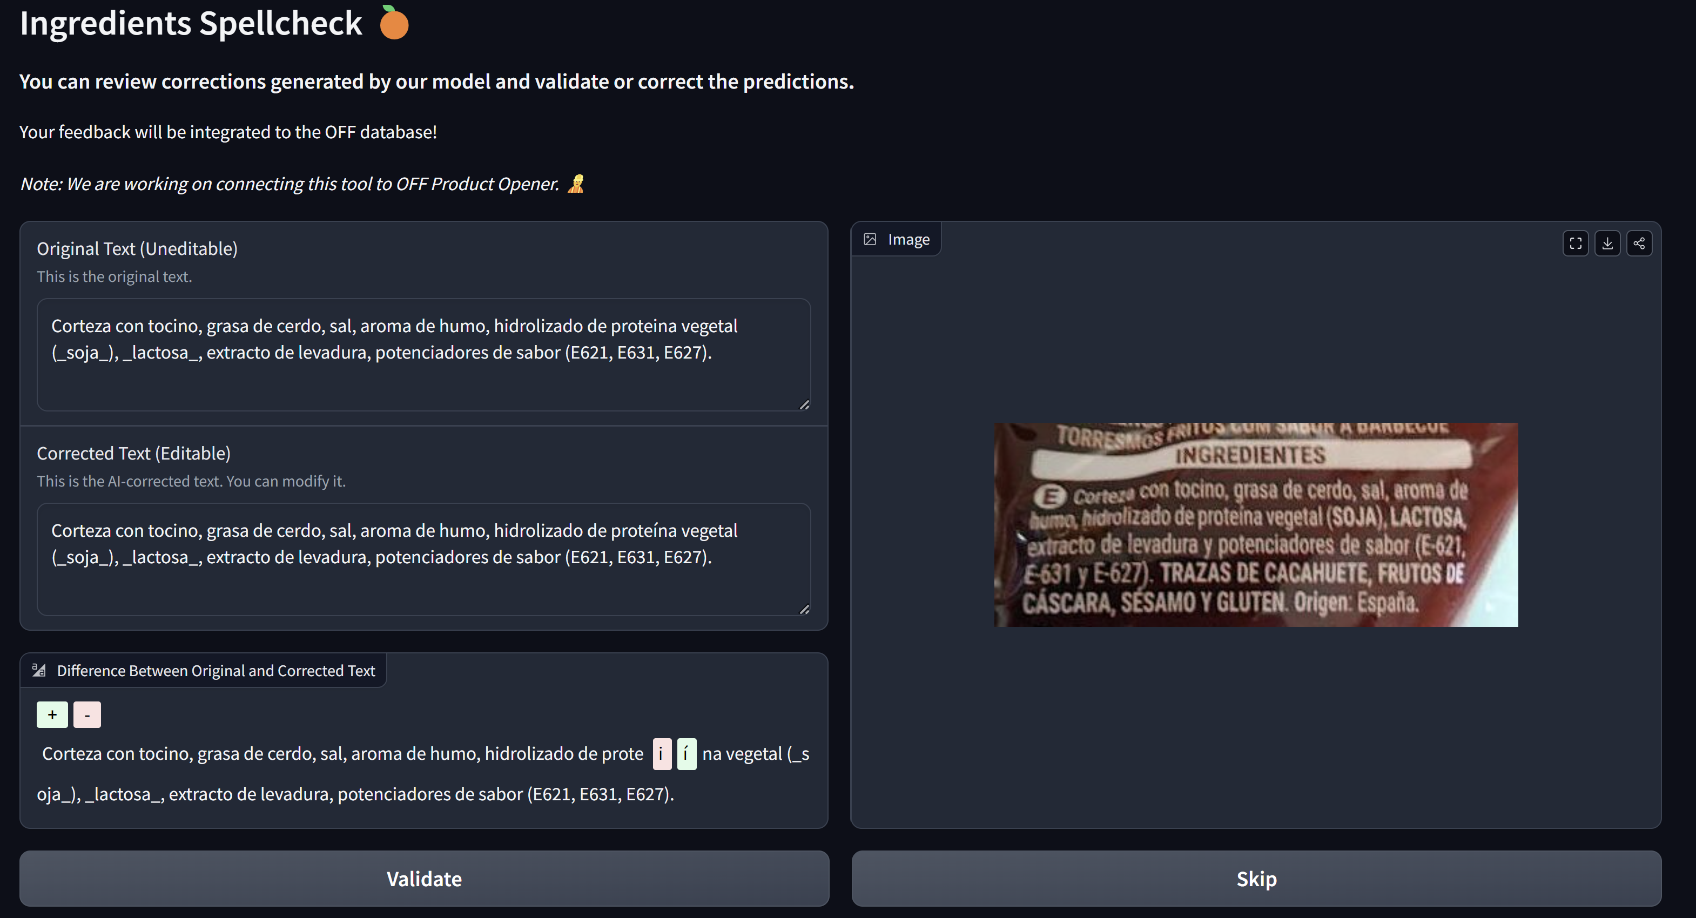The width and height of the screenshot is (1696, 918).
Task: Click the removed 'i' token highlighted in pink
Action: [x=662, y=754]
